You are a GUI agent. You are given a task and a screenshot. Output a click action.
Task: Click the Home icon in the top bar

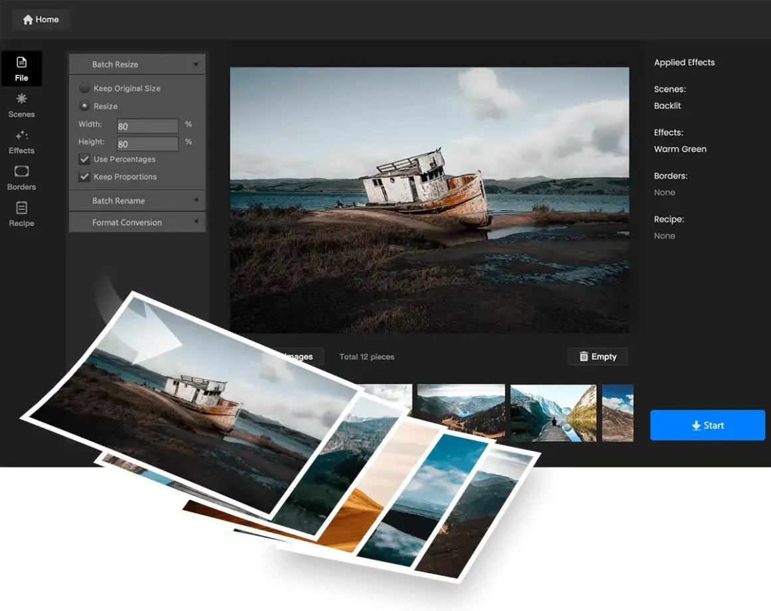pyautogui.click(x=28, y=20)
